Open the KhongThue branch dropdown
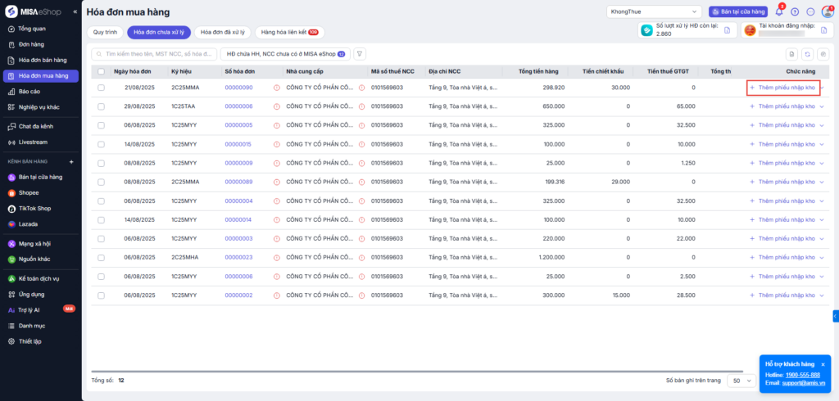839x401 pixels. point(654,11)
